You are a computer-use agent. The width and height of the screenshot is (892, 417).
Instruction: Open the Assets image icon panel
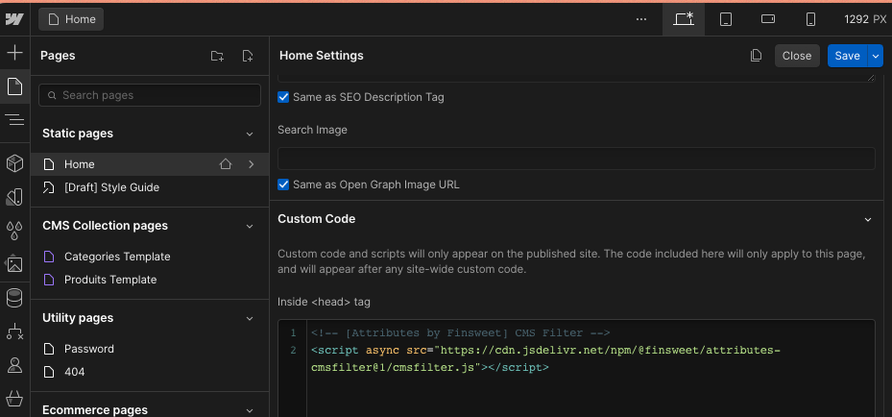click(14, 264)
